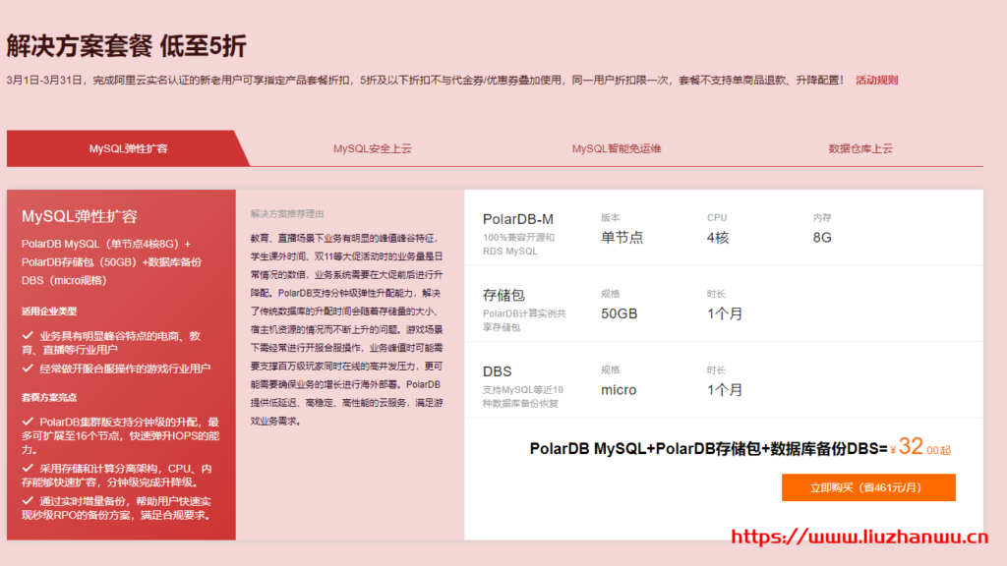Click the micro spec under DBS
This screenshot has width=1007, height=566.
pyautogui.click(x=620, y=390)
